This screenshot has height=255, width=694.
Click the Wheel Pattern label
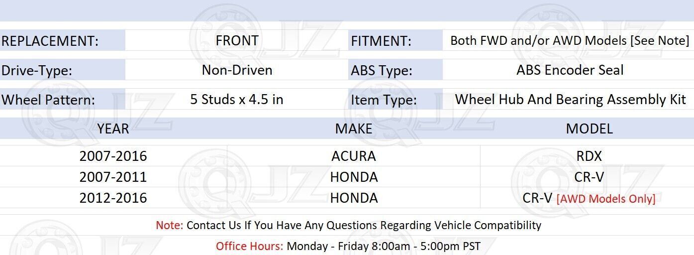tap(48, 100)
